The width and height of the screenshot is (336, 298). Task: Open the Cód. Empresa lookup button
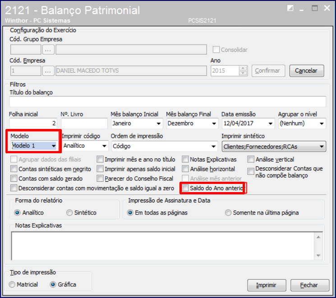(x=48, y=71)
